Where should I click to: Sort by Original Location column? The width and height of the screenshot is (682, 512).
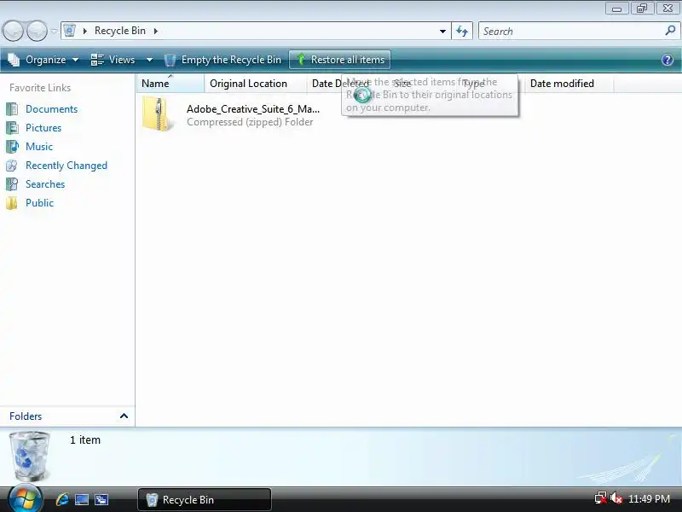[x=255, y=83]
